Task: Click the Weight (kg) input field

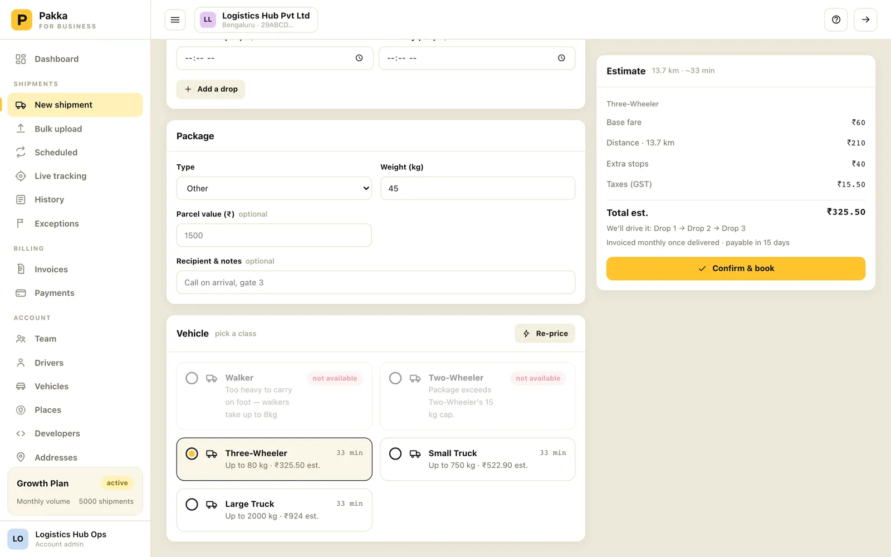Action: [478, 188]
